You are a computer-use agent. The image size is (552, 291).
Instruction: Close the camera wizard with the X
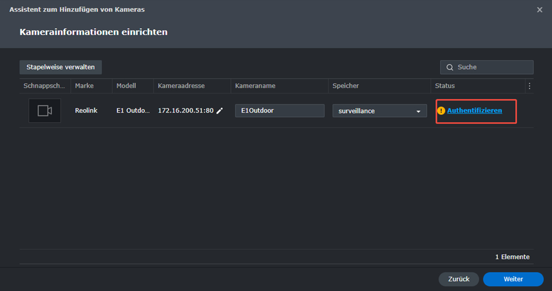[x=540, y=10]
